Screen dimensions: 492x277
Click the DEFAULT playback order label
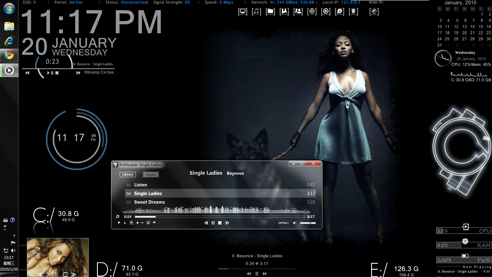[x=284, y=223]
